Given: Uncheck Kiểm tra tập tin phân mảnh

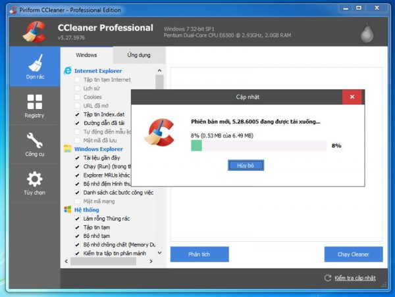Looking at the screenshot, I should (77, 254).
